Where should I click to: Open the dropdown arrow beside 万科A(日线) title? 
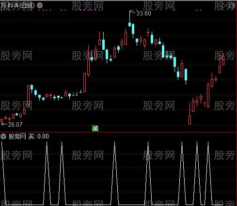40,5
